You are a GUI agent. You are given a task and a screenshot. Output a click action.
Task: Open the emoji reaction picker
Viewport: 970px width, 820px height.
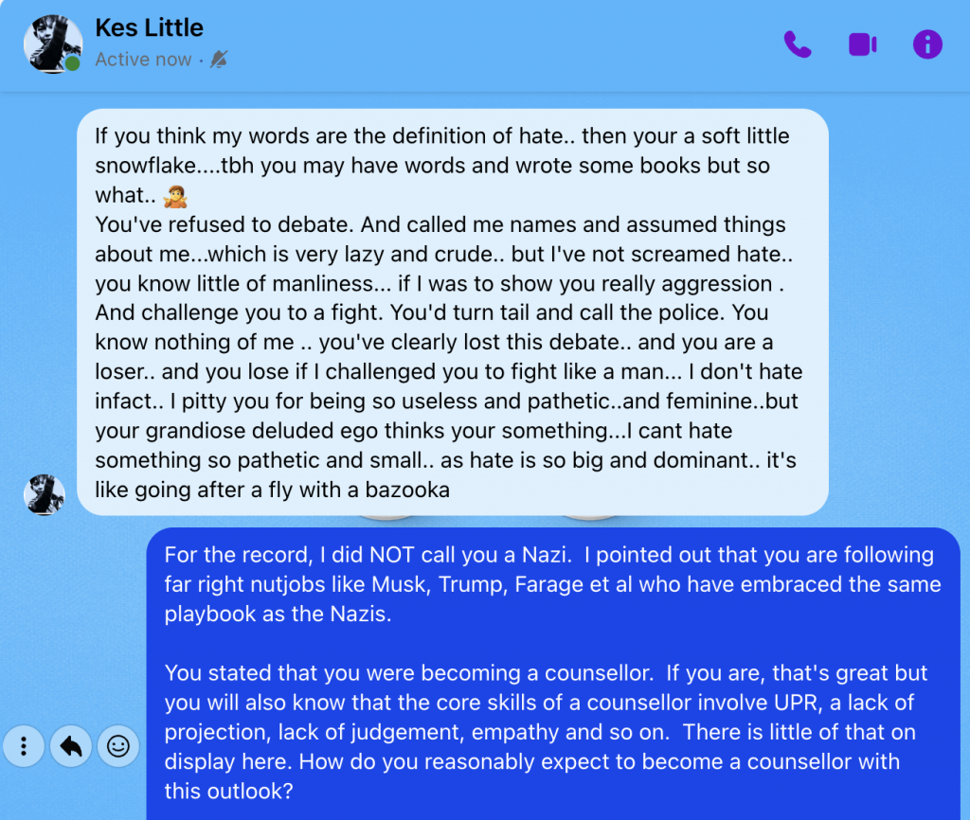pos(118,746)
